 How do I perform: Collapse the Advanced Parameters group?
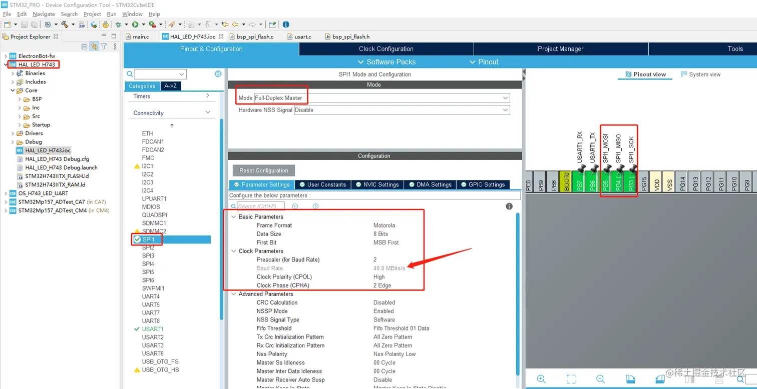234,294
